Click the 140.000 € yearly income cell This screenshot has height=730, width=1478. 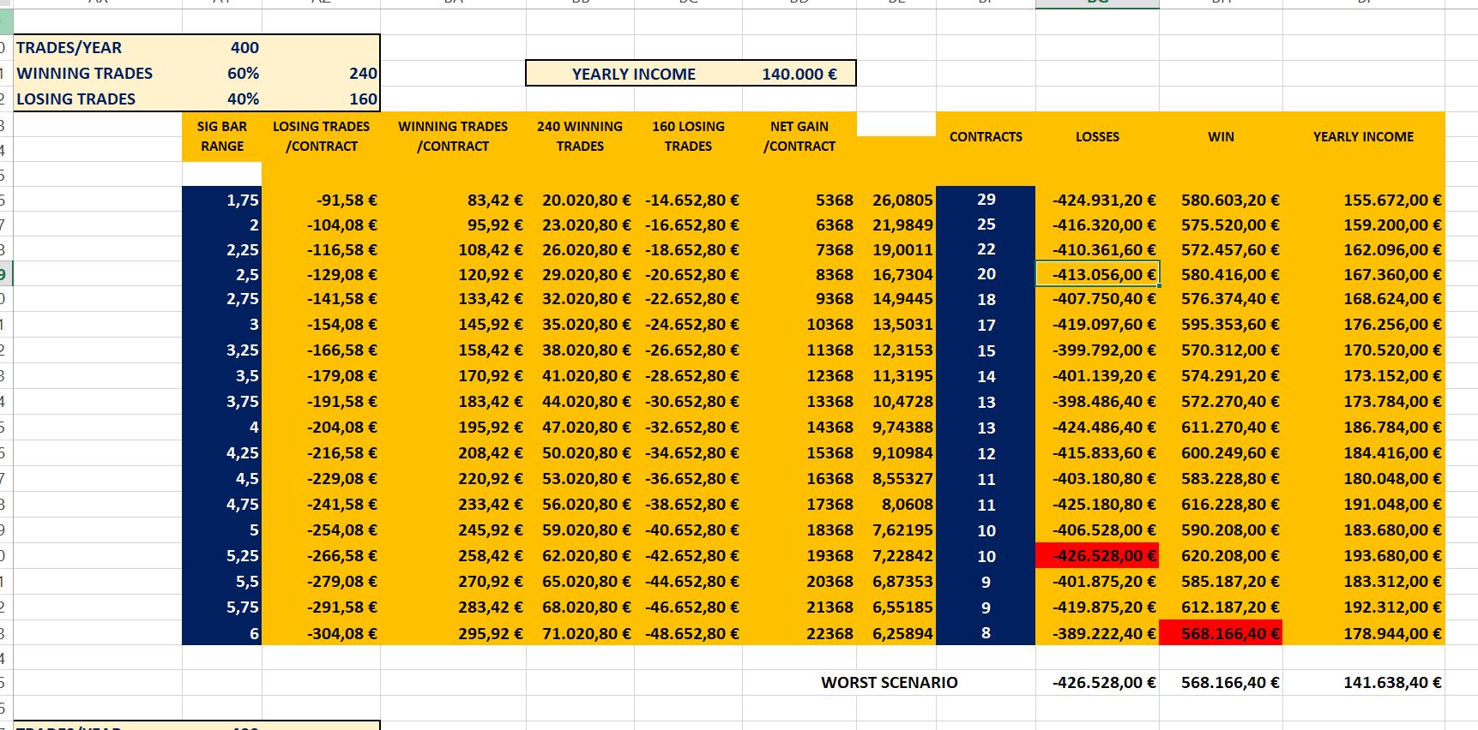799,75
